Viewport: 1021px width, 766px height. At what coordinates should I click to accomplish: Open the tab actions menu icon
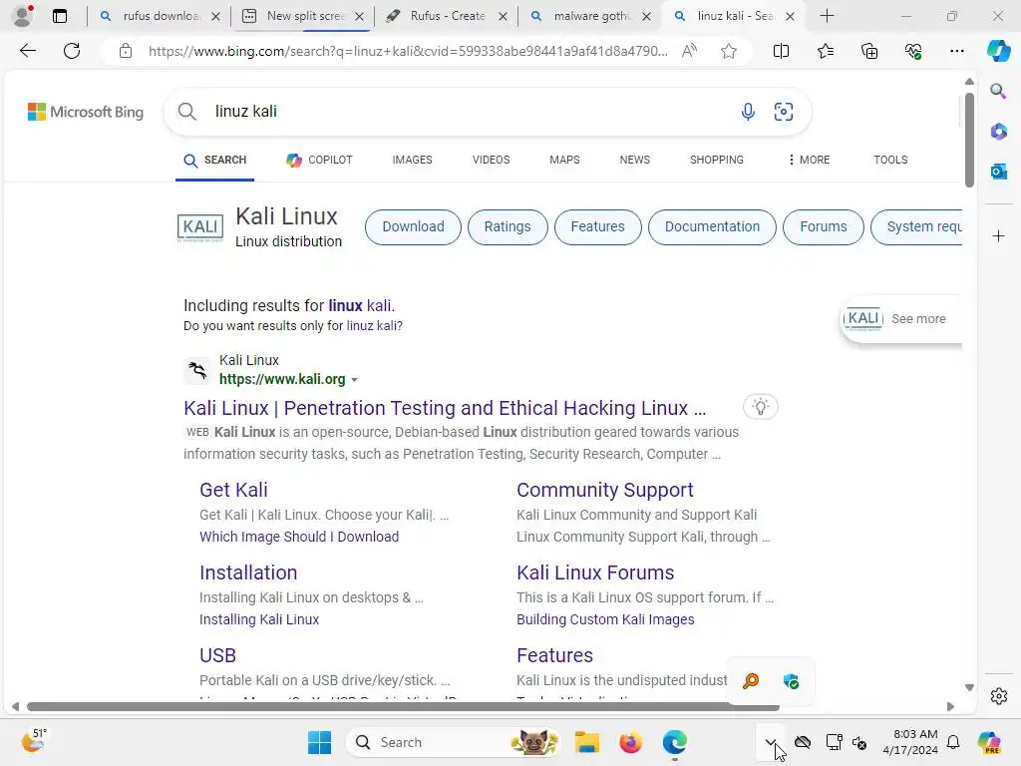tap(60, 16)
